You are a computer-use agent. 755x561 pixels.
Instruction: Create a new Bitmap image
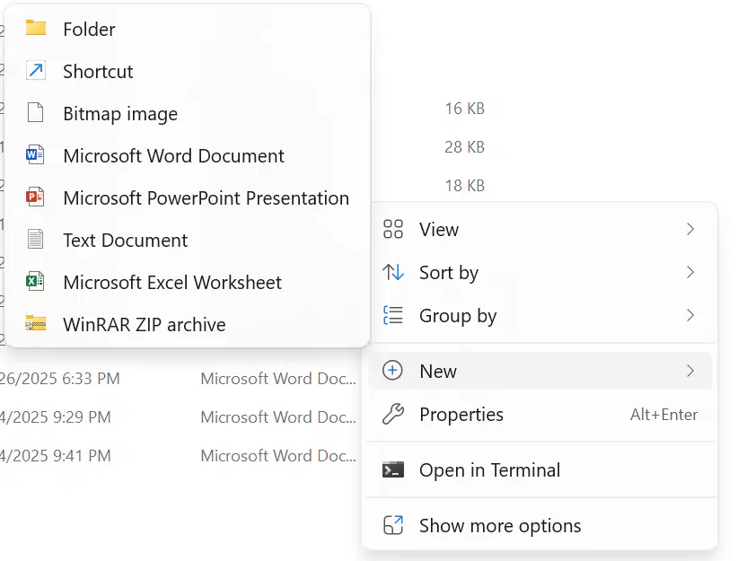coord(188,114)
